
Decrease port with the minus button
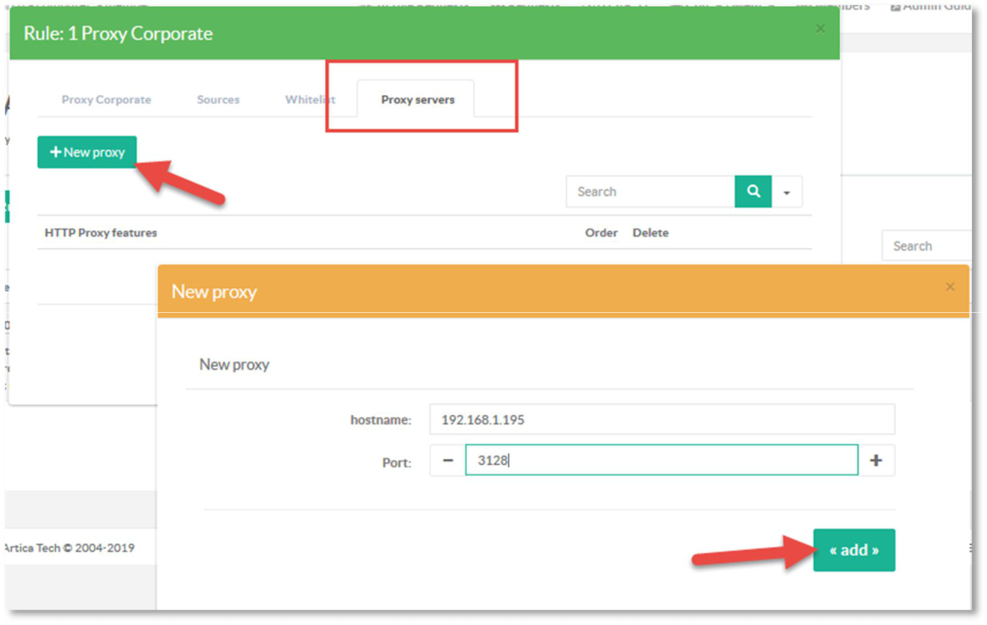[x=448, y=461]
